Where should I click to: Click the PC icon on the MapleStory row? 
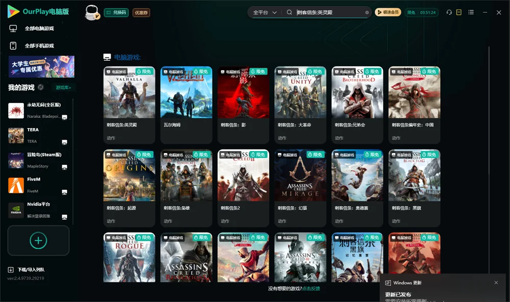point(64,167)
